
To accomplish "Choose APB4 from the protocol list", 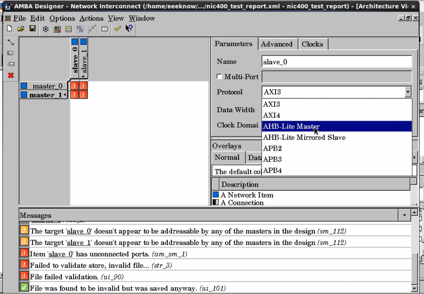I will click(x=337, y=170).
